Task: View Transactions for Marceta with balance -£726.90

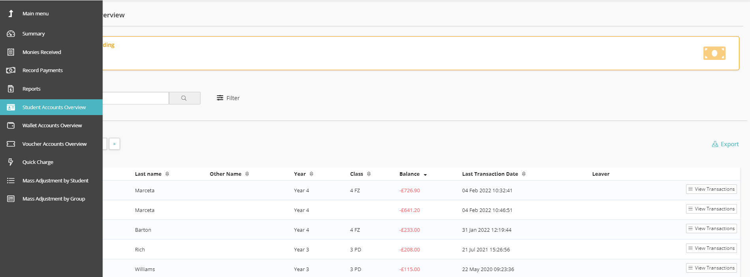Action: (x=711, y=189)
